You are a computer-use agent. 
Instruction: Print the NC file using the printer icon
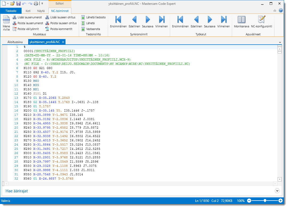[36, 3]
